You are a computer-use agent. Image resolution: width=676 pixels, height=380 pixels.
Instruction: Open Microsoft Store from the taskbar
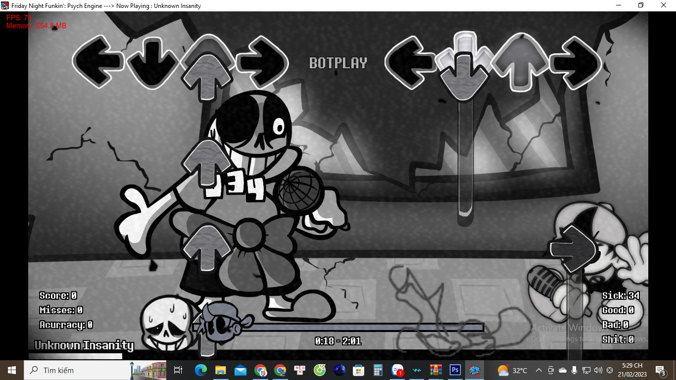[x=358, y=370]
